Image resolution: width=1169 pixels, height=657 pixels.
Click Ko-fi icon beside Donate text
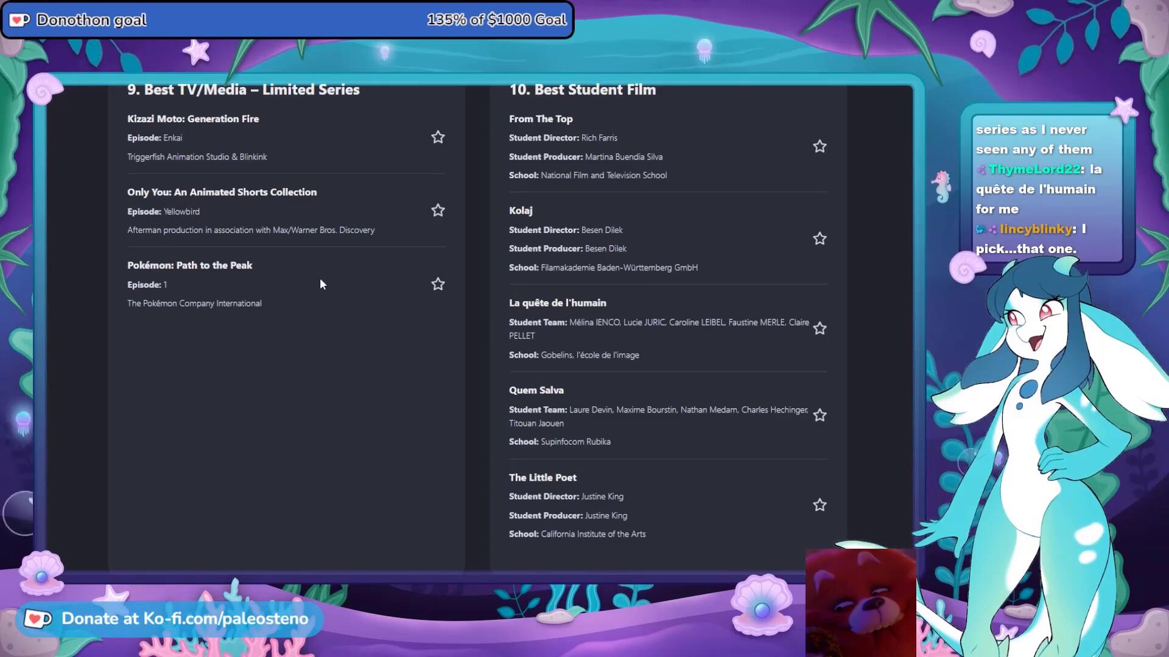click(38, 619)
